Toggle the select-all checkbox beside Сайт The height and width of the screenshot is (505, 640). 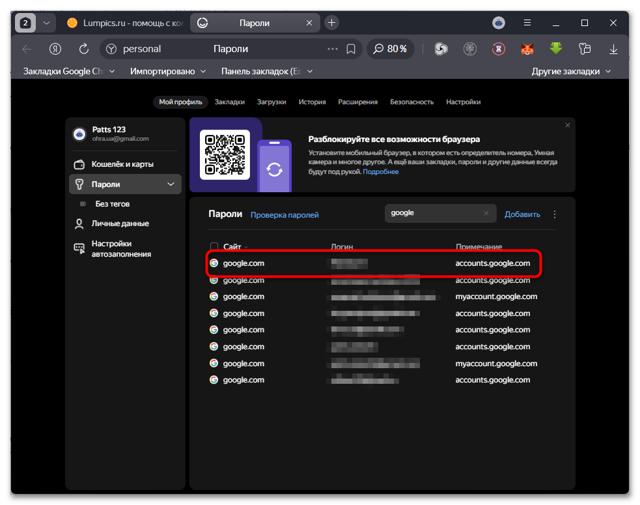pos(214,246)
